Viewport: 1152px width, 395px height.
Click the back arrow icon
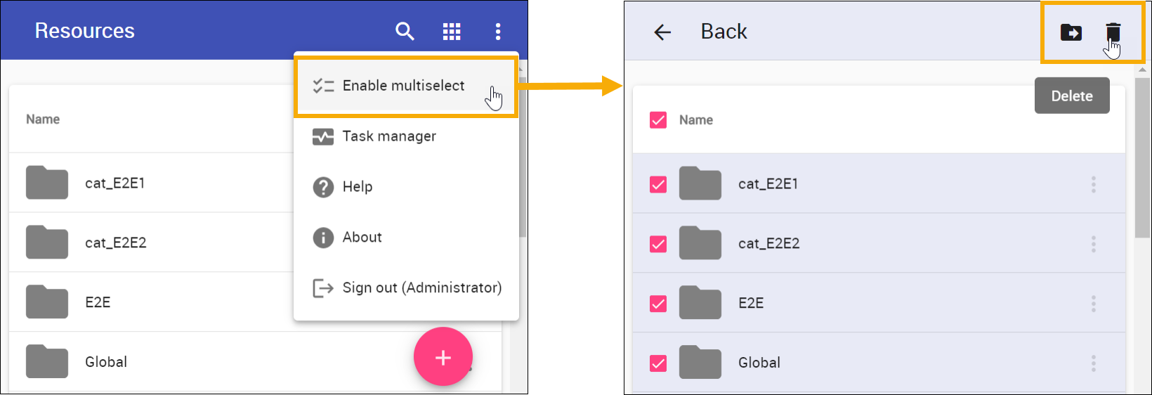point(662,32)
